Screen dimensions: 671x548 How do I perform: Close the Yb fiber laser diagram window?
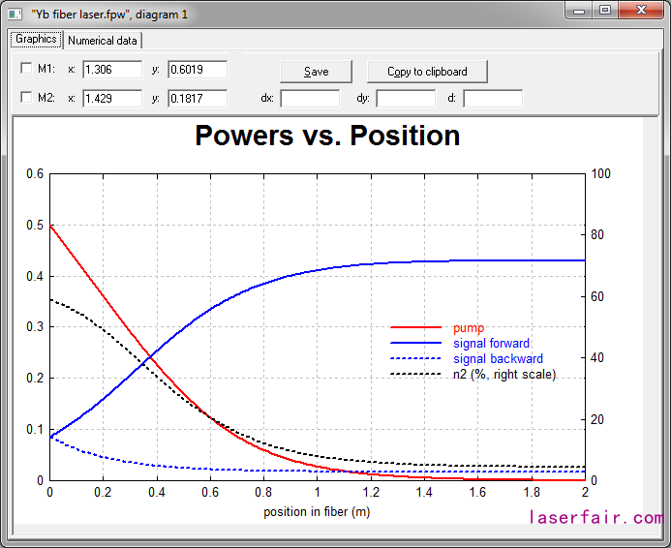click(640, 10)
